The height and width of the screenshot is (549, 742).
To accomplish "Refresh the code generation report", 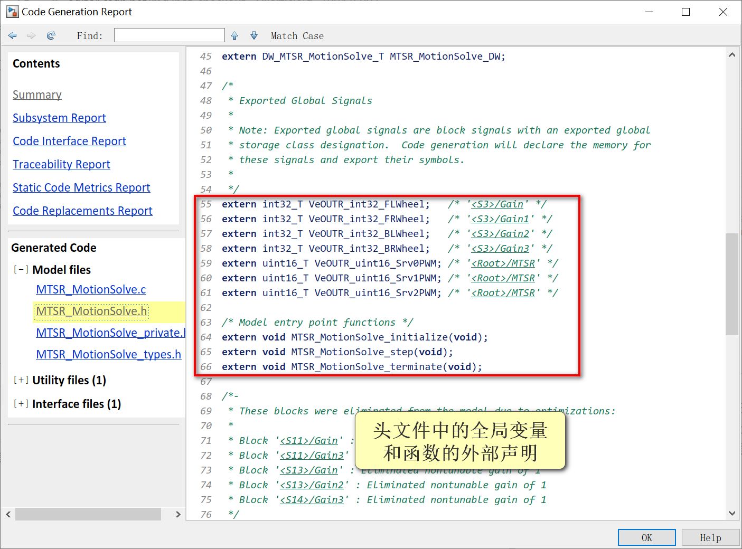I will [x=51, y=35].
